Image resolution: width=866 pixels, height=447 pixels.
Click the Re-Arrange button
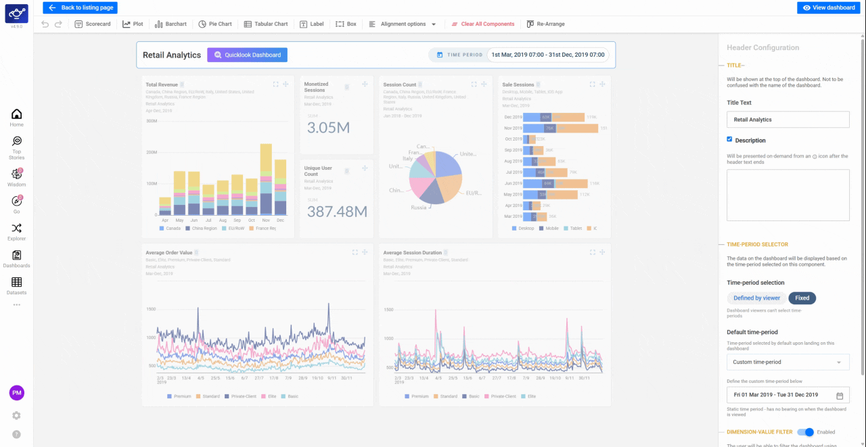(x=545, y=24)
